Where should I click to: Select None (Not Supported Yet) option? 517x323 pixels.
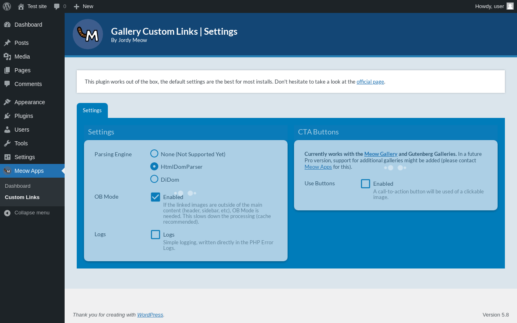point(154,153)
